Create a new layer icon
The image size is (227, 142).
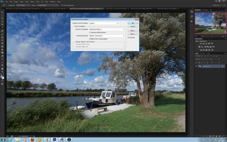click(x=220, y=136)
